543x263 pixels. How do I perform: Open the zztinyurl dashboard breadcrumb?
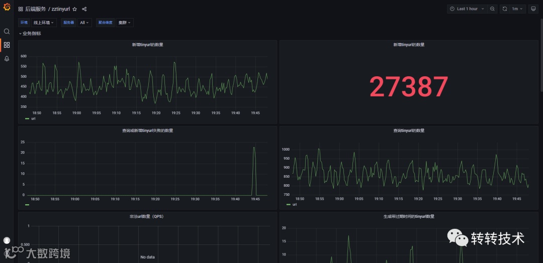click(x=61, y=9)
